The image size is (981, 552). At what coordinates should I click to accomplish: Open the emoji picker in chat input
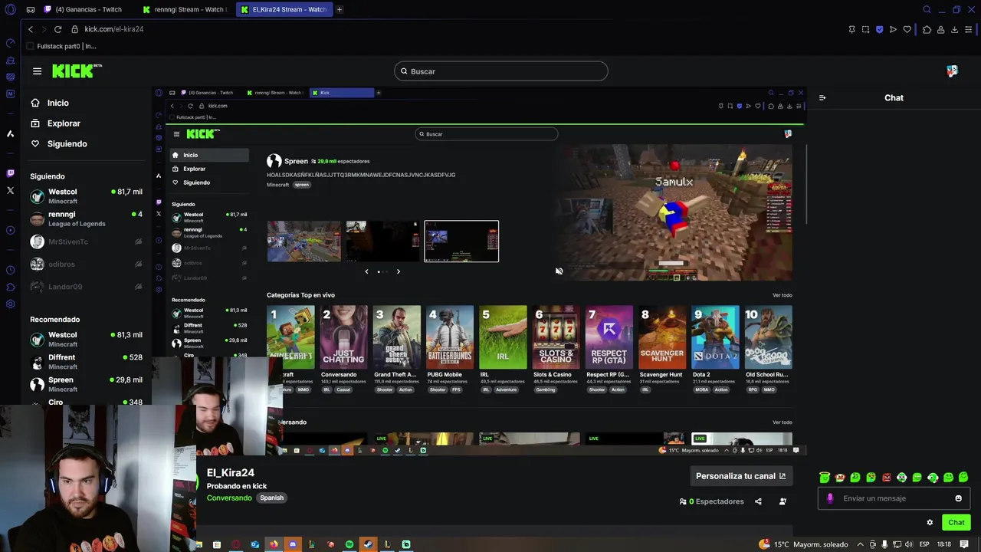point(958,498)
